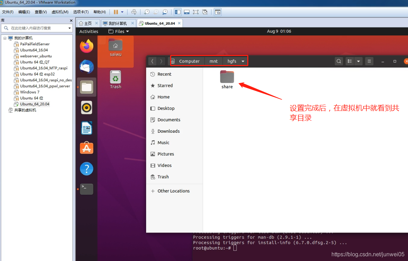Open the hgfs path dropdown
Viewport: 408px width, 261px height.
[243, 62]
